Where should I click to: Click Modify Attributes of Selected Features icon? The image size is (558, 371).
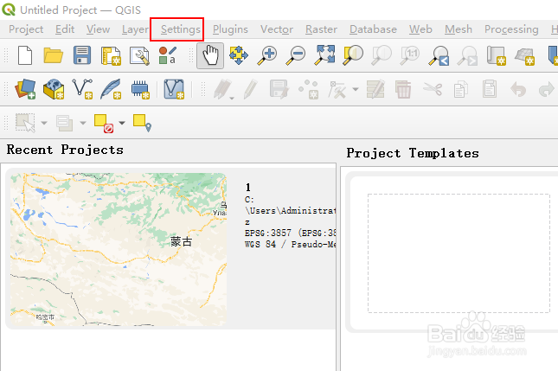point(375,89)
